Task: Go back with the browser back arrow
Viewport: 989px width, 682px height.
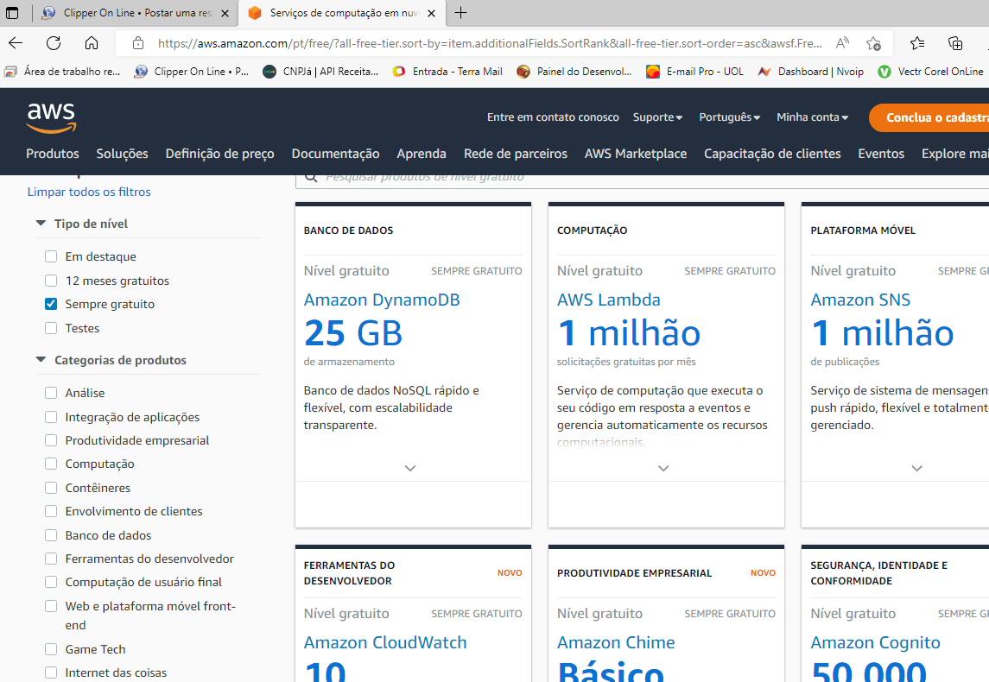Action: coord(16,43)
